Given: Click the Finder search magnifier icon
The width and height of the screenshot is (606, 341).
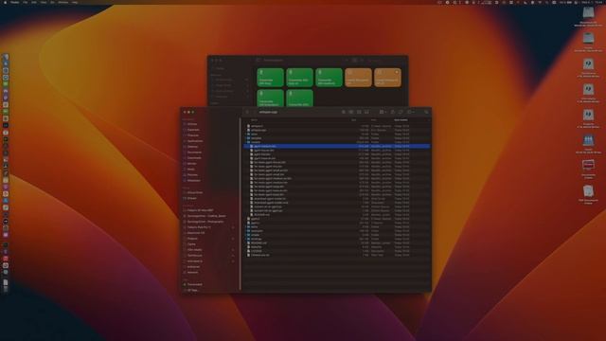Looking at the screenshot, I should point(427,112).
